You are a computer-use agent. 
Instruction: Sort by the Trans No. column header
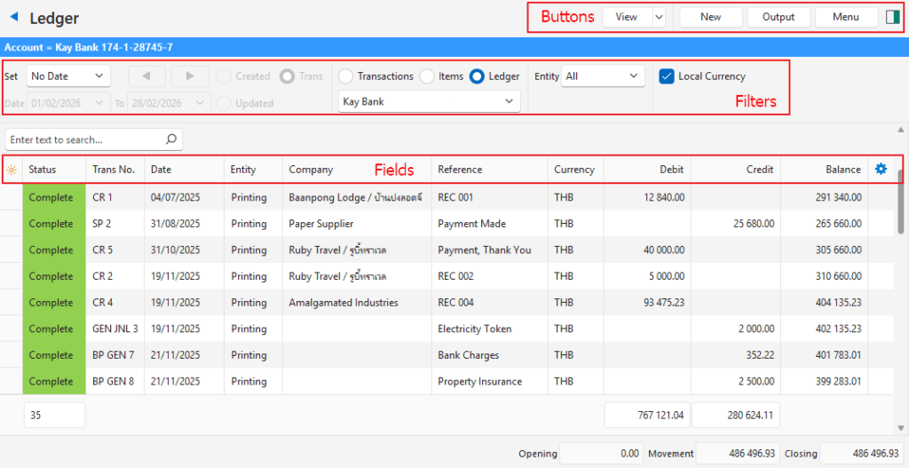click(x=115, y=170)
